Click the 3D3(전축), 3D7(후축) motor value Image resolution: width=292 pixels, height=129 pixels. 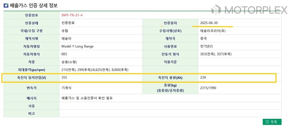tap(216, 54)
